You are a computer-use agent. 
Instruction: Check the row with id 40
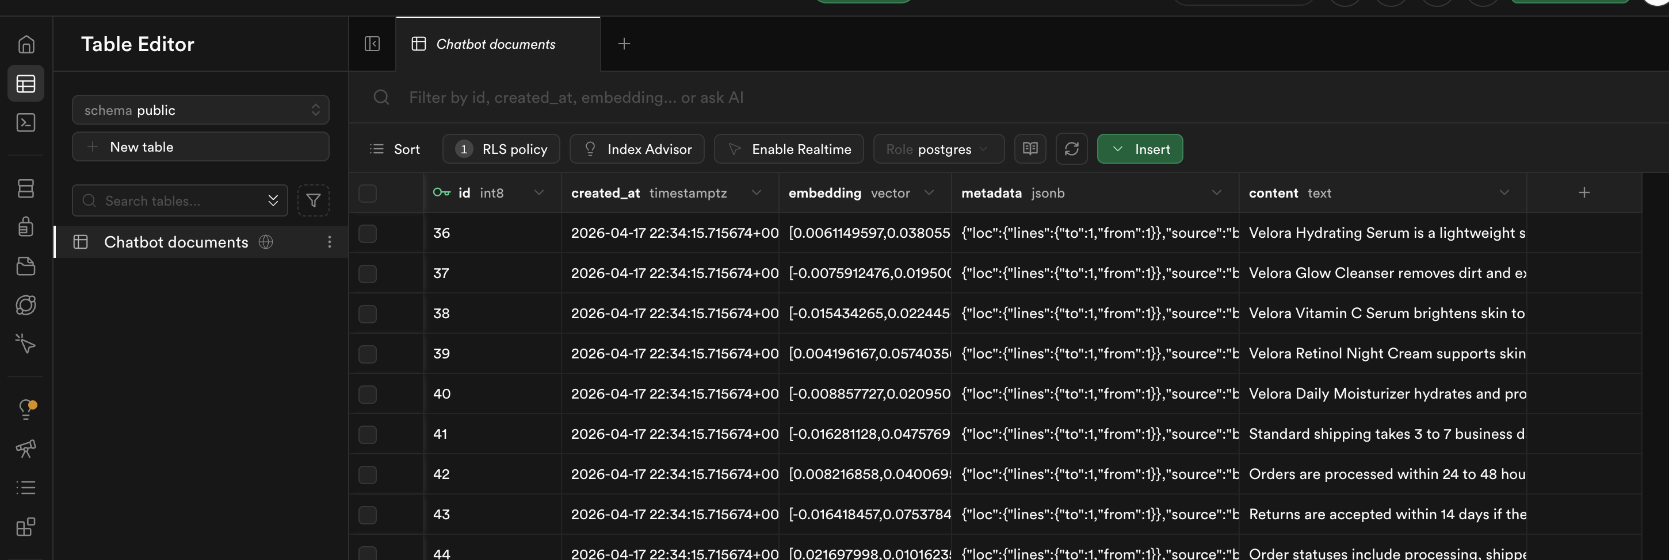(x=368, y=394)
